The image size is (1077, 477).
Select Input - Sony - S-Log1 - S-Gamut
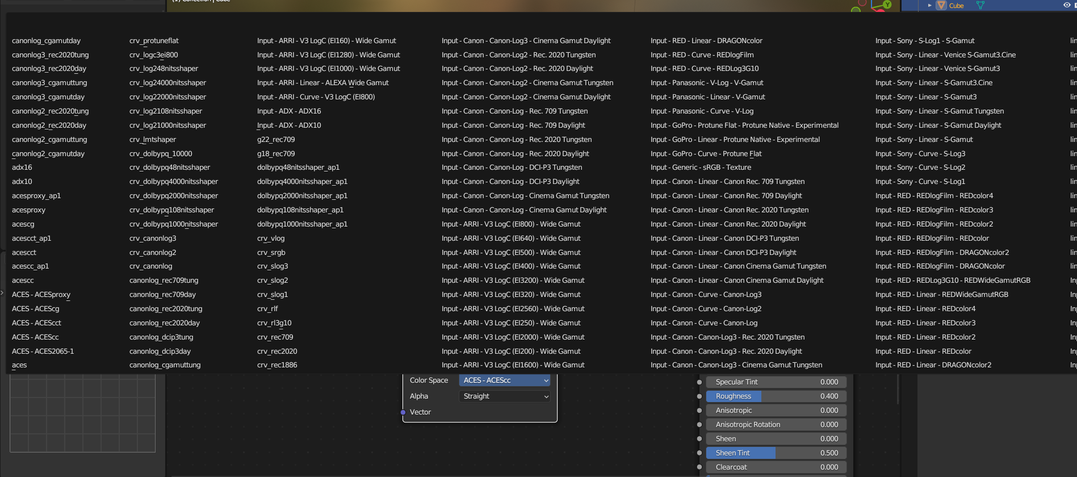click(925, 41)
